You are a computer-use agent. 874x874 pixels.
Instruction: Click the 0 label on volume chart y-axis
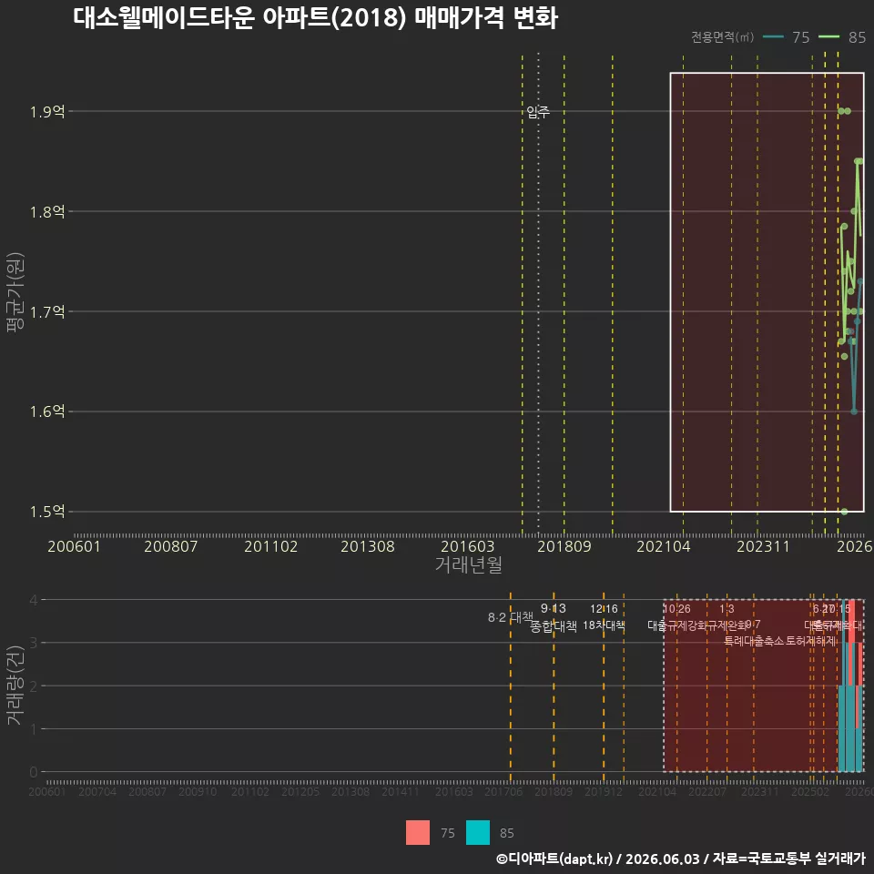34,772
